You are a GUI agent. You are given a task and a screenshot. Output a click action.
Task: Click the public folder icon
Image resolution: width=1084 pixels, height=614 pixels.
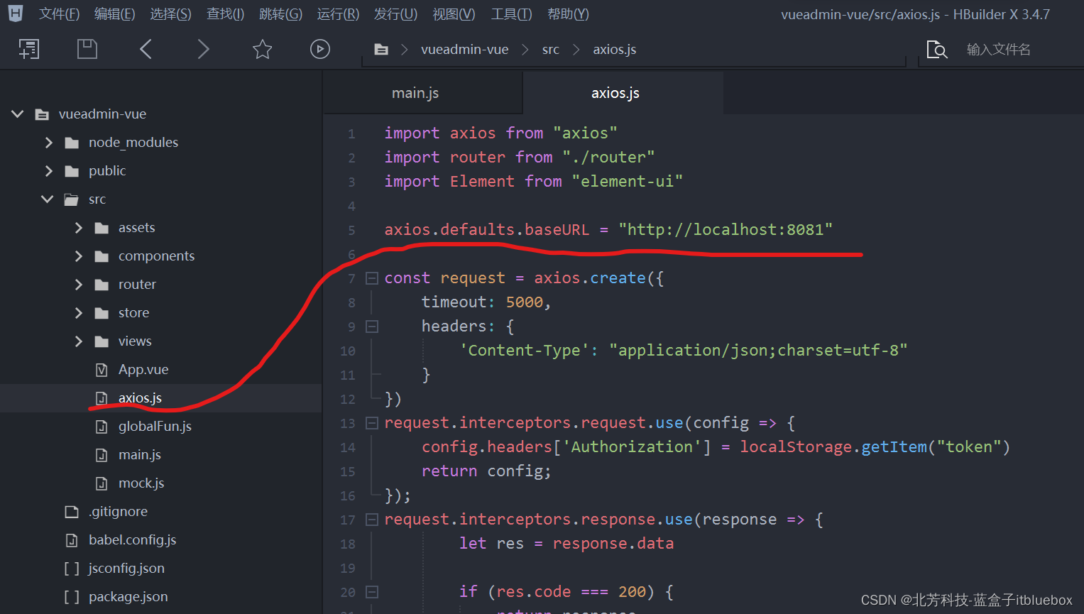tap(72, 171)
